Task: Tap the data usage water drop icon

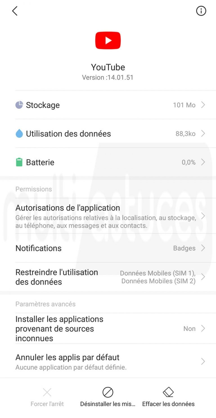Action: click(19, 134)
